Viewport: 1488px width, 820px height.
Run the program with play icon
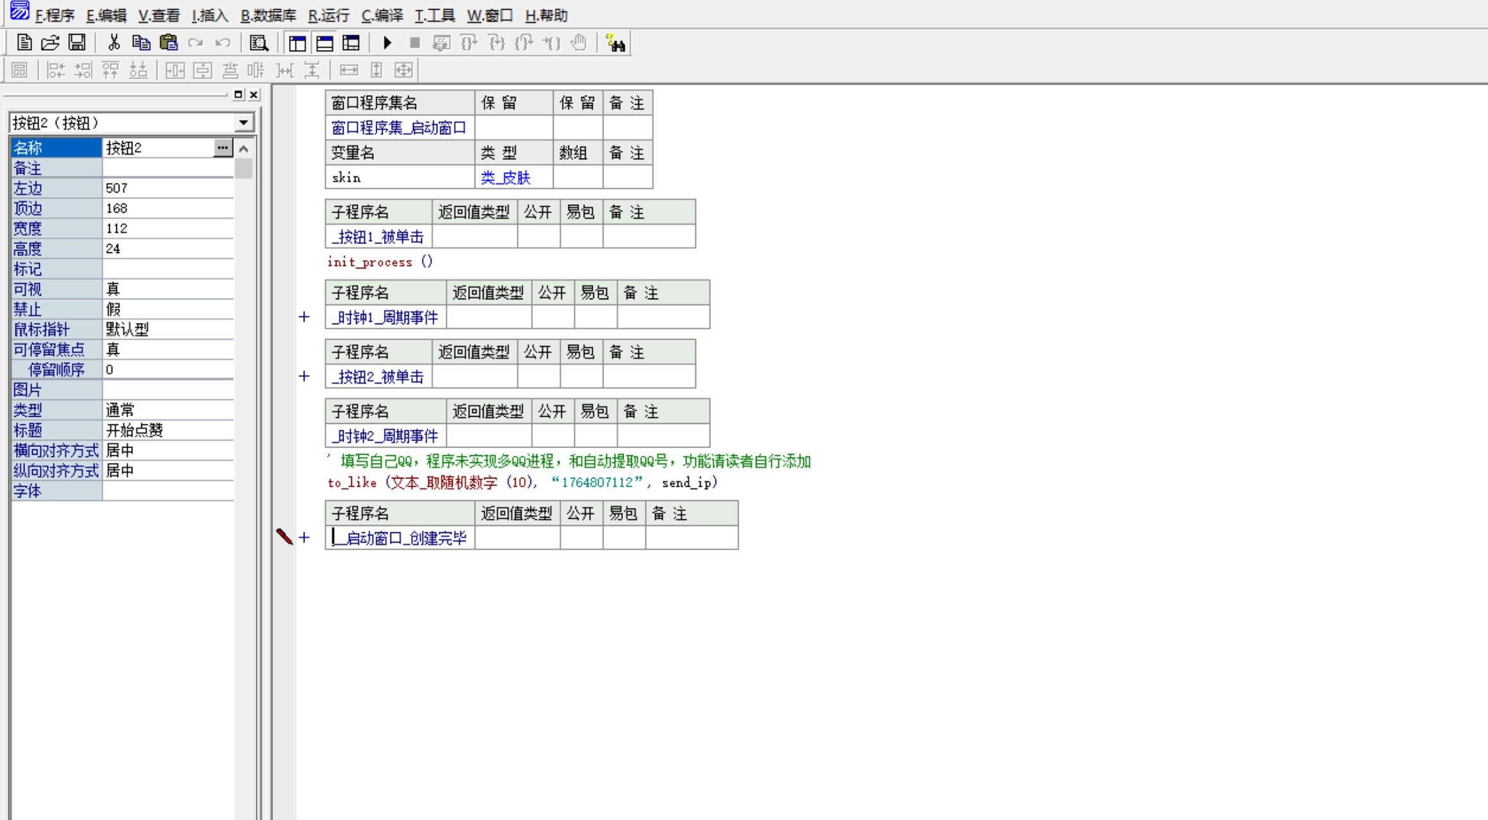point(387,43)
